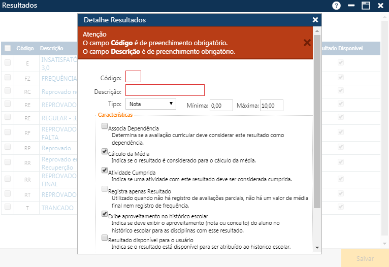This screenshot has width=389, height=267.
Task: Open the Tipo dropdown
Action: pyautogui.click(x=151, y=104)
